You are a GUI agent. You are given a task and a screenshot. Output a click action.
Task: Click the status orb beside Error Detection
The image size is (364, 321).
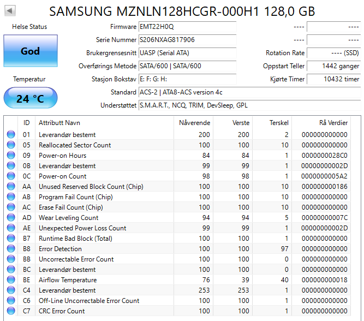click(x=11, y=249)
